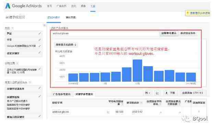Open the 工具 (Tools) nav tab
The image size is (214, 128).
(93, 6)
